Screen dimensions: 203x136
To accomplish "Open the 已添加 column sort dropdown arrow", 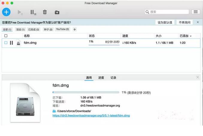I will (x=191, y=36).
